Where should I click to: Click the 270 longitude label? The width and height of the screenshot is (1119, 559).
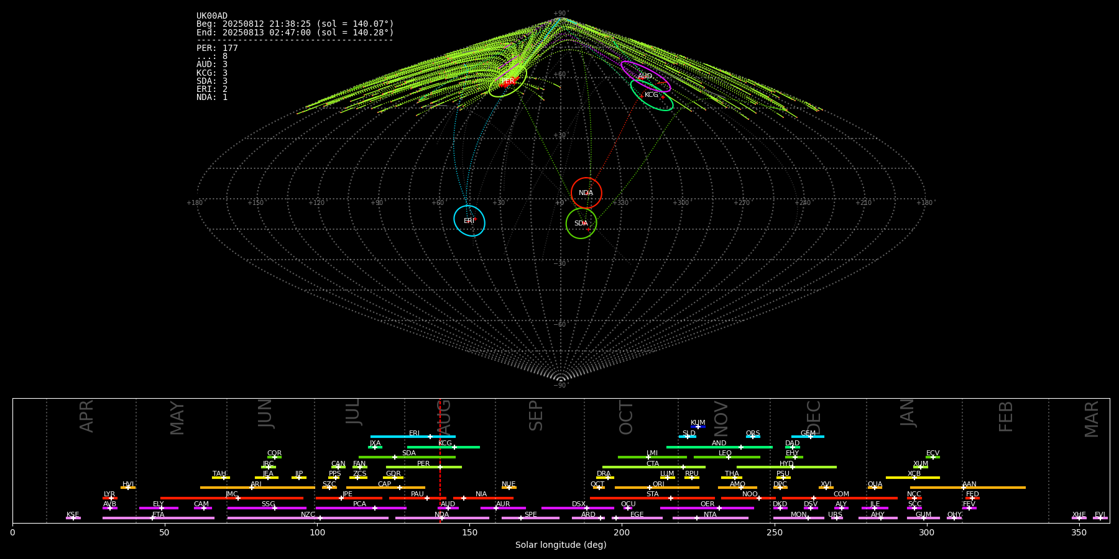point(742,203)
